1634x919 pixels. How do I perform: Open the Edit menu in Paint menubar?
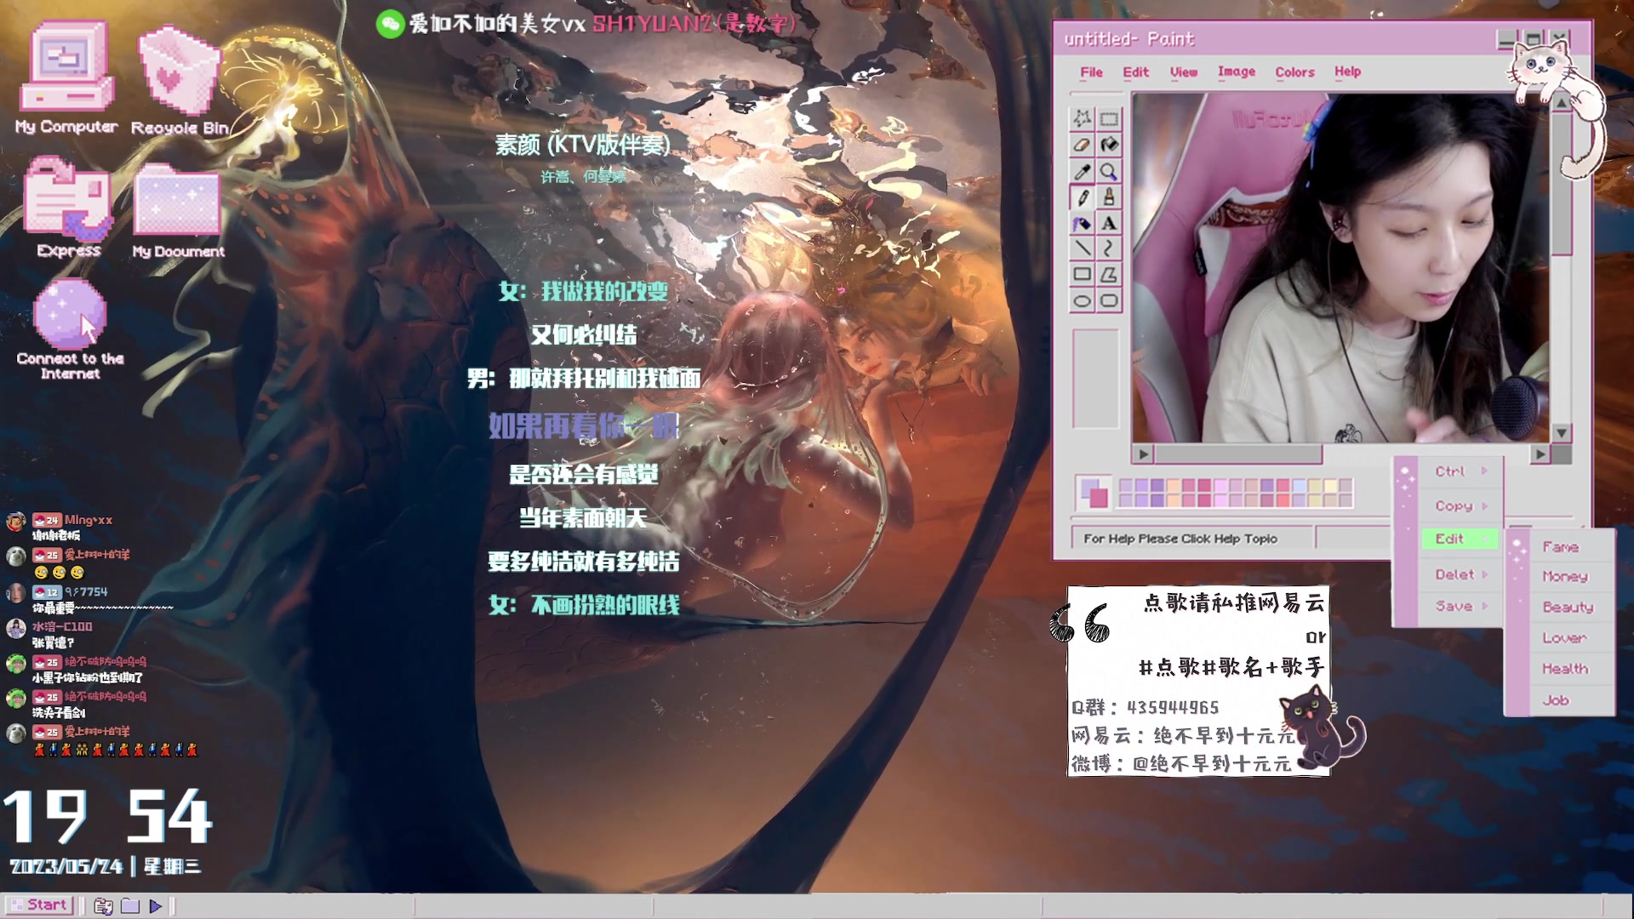(1135, 72)
